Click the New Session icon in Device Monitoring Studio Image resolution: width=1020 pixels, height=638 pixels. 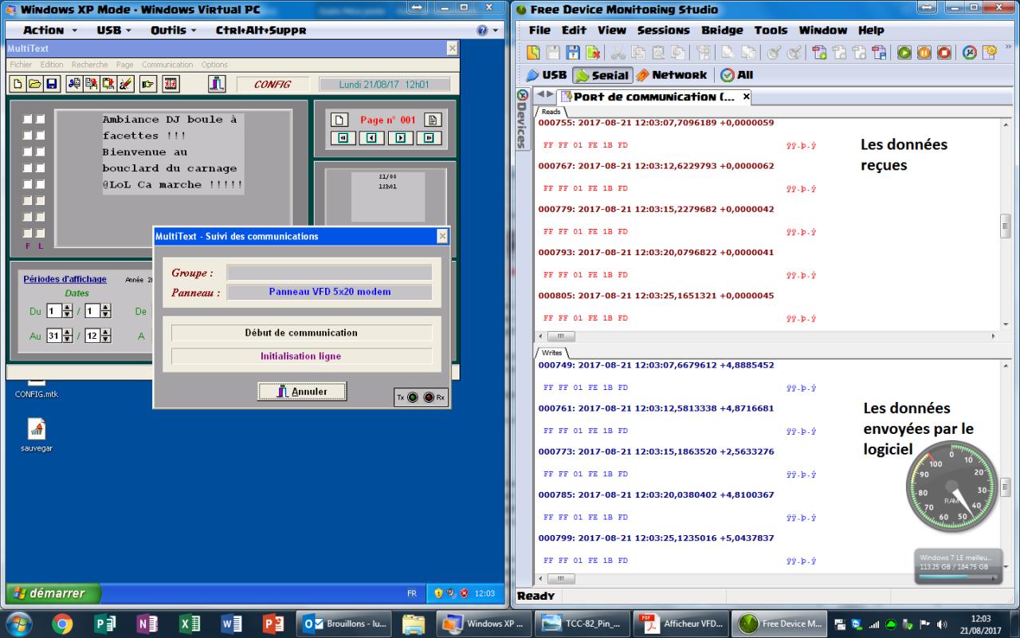[x=533, y=53]
